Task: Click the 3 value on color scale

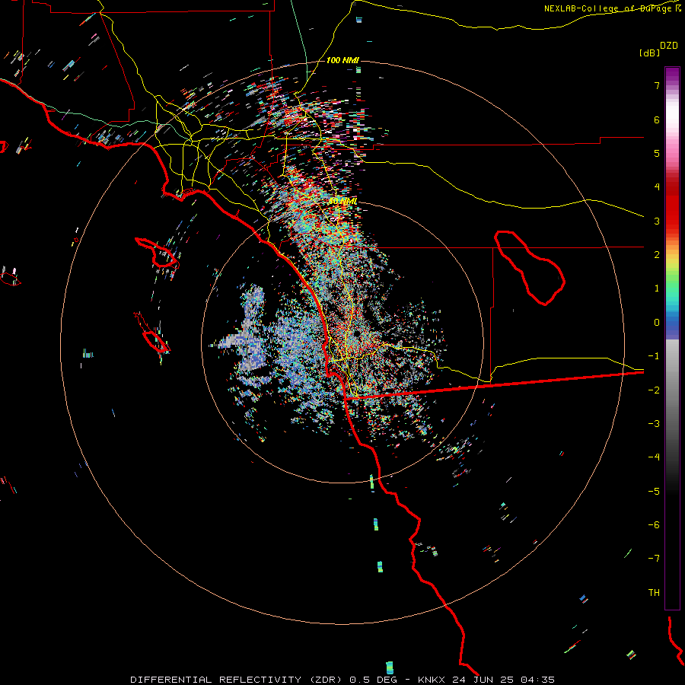Action: pyautogui.click(x=657, y=221)
